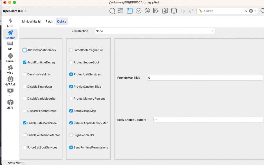
Task: Open the UEFI cube section
Action: pos(10,104)
